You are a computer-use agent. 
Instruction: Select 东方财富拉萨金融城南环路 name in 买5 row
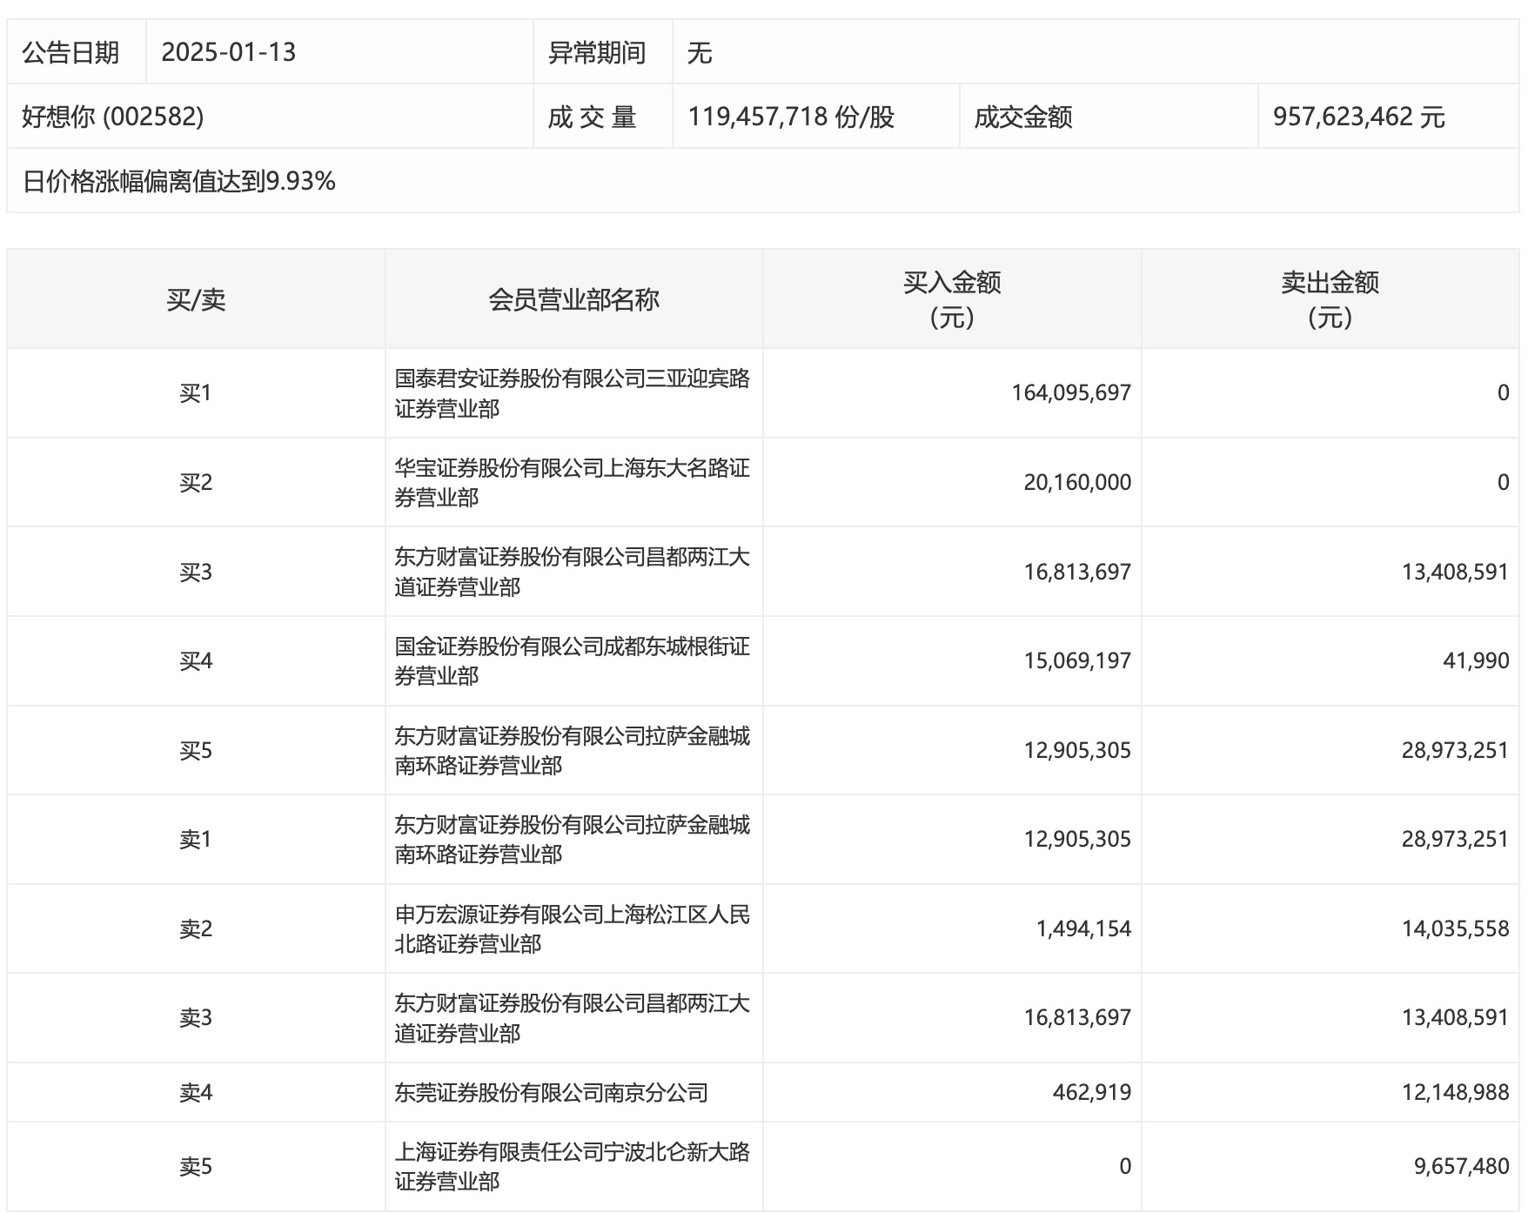click(x=572, y=750)
